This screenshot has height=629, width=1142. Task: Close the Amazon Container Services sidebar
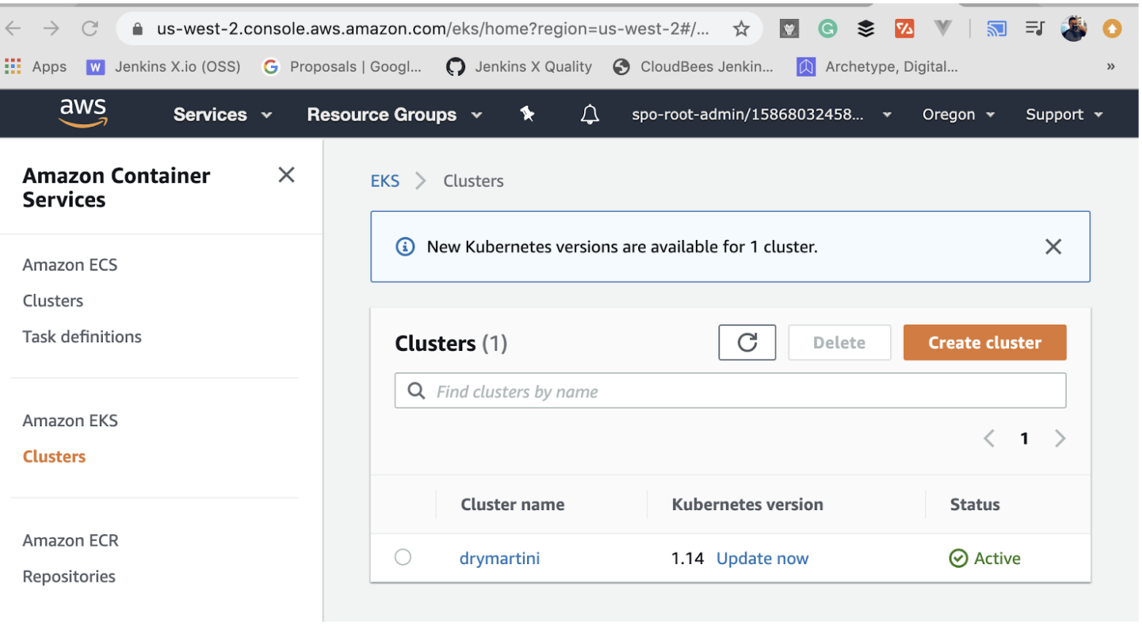coord(286,174)
